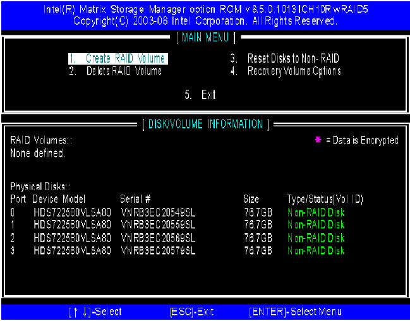Click Non-RAID Disk status for port 2
Image resolution: width=410 pixels, height=321 pixels.
(316, 238)
